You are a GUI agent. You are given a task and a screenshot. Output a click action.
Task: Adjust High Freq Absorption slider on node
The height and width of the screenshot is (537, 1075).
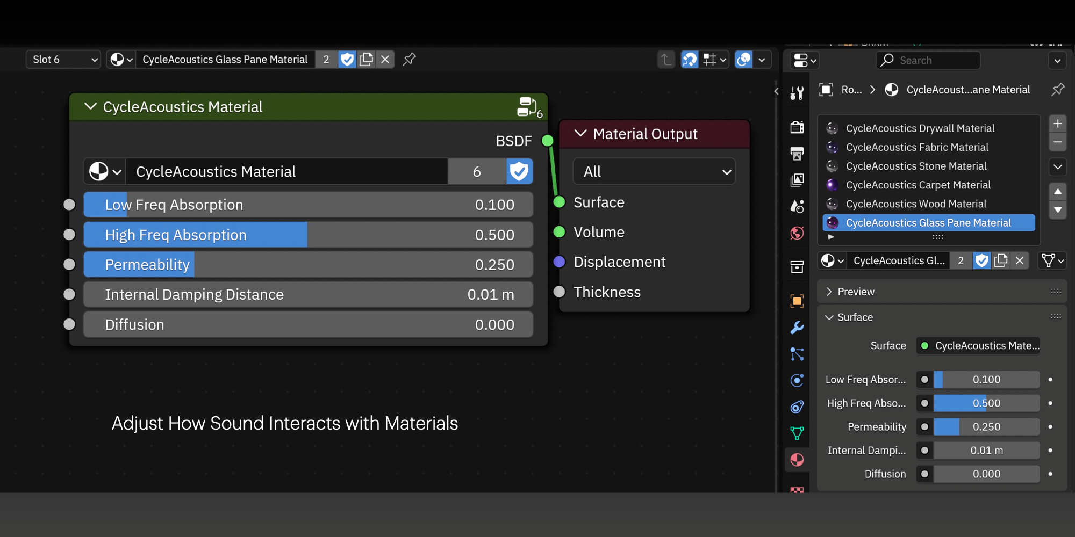pos(309,235)
